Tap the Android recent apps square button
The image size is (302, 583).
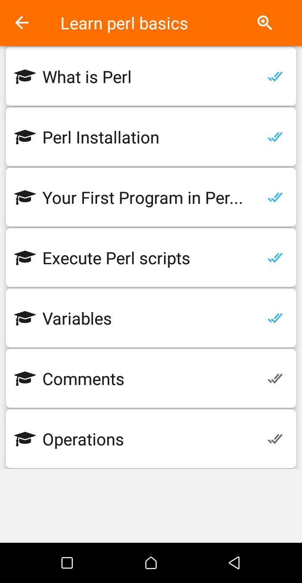[67, 562]
